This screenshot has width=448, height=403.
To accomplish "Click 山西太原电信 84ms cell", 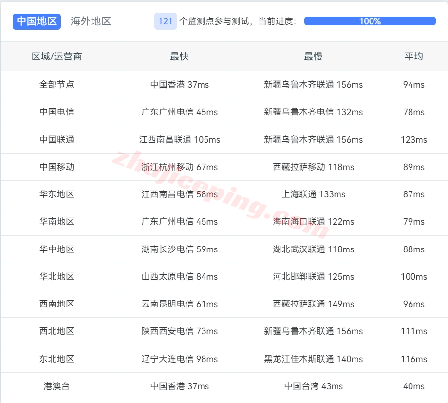I will point(179,277).
